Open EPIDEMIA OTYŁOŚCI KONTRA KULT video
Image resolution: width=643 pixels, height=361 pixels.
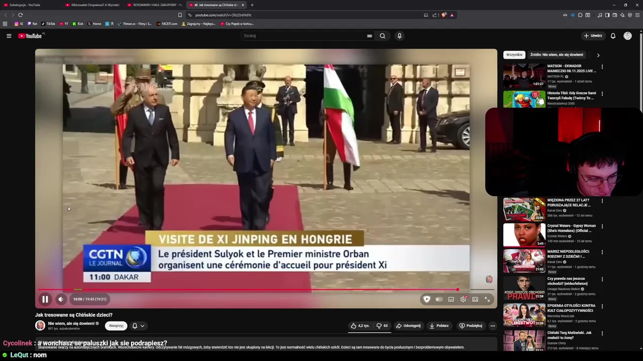(524, 315)
